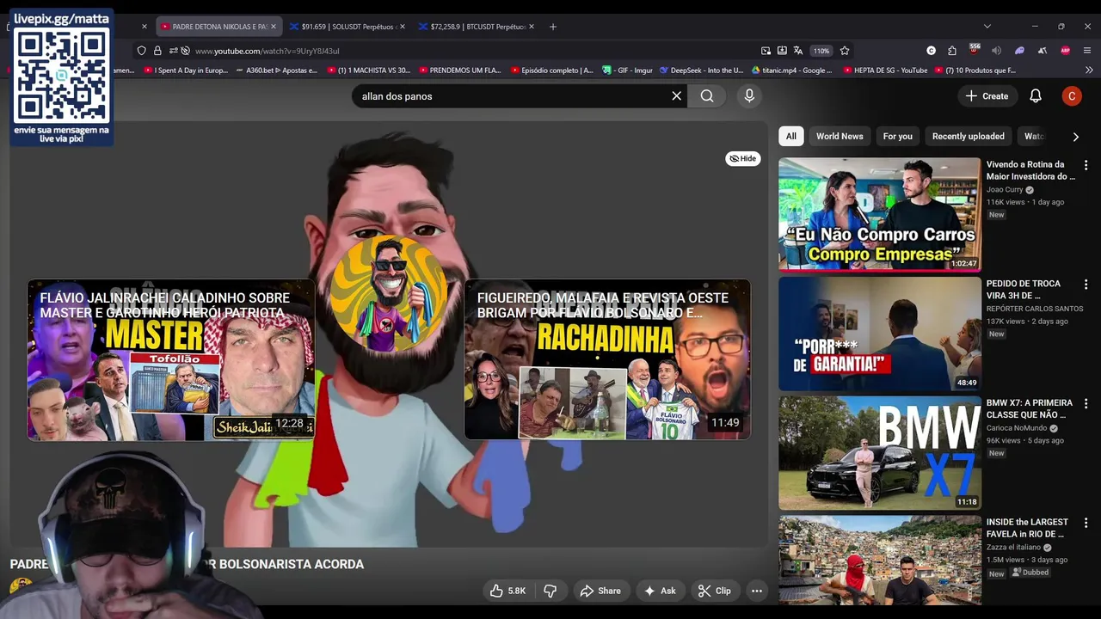Open options for 'INSIDE the LARGEST FAVELA' video

click(x=1086, y=523)
